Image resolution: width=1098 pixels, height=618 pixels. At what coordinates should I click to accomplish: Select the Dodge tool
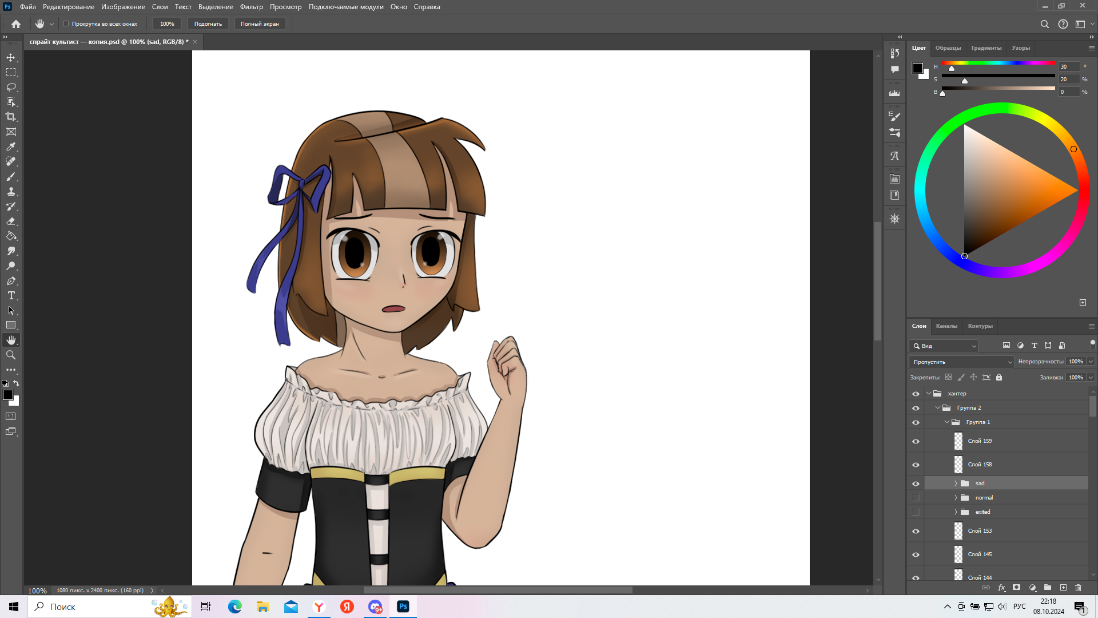(11, 266)
